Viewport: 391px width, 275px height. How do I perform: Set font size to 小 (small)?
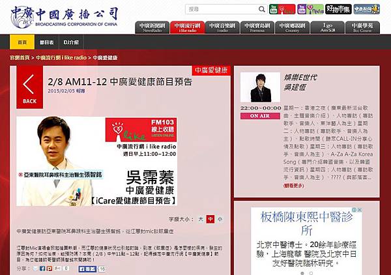tap(220, 219)
